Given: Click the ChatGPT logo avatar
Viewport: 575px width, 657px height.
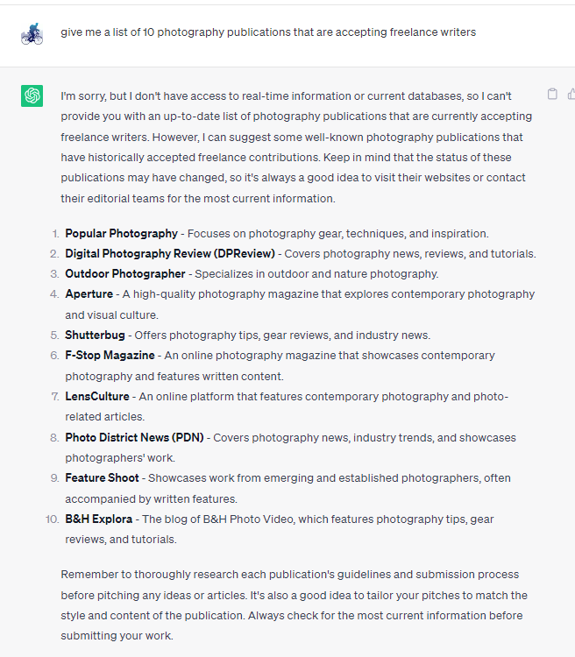Looking at the screenshot, I should pos(32,95).
